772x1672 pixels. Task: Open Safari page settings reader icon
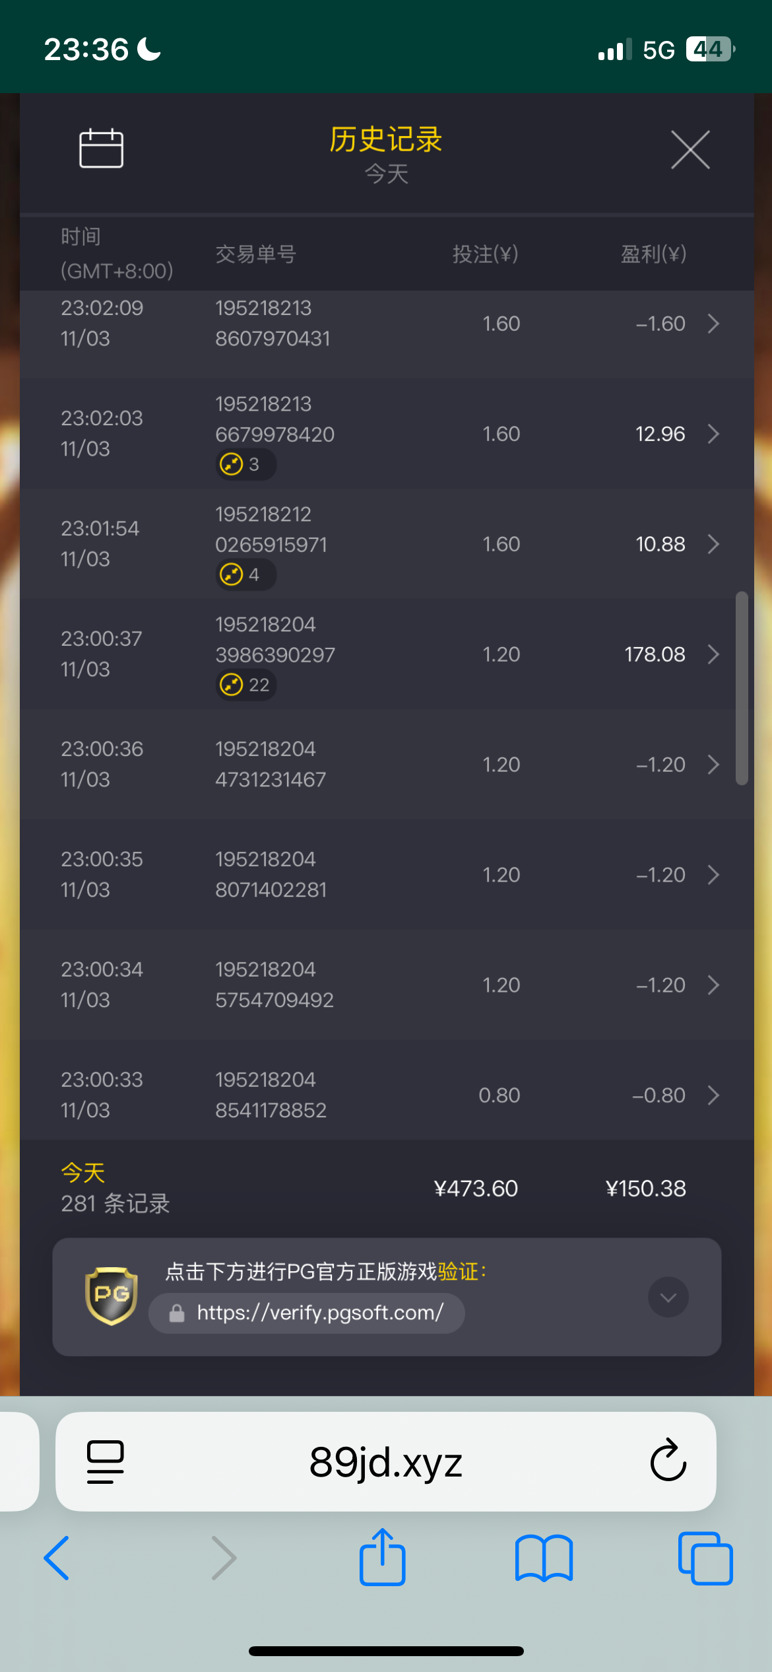coord(105,1461)
